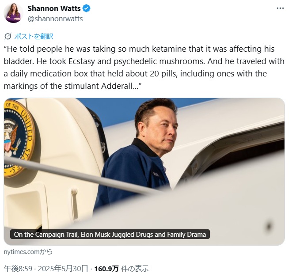The height and width of the screenshot is (277, 292).
Task: Open the Shannon Watts display name
Action: click(54, 8)
